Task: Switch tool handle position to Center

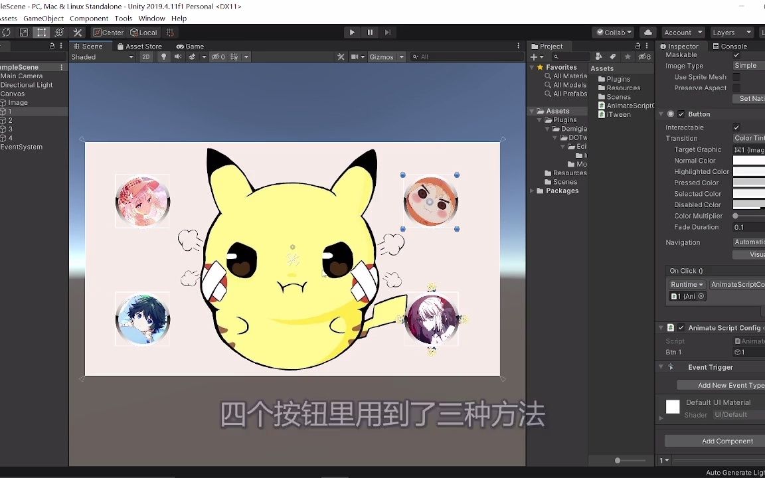Action: point(108,32)
